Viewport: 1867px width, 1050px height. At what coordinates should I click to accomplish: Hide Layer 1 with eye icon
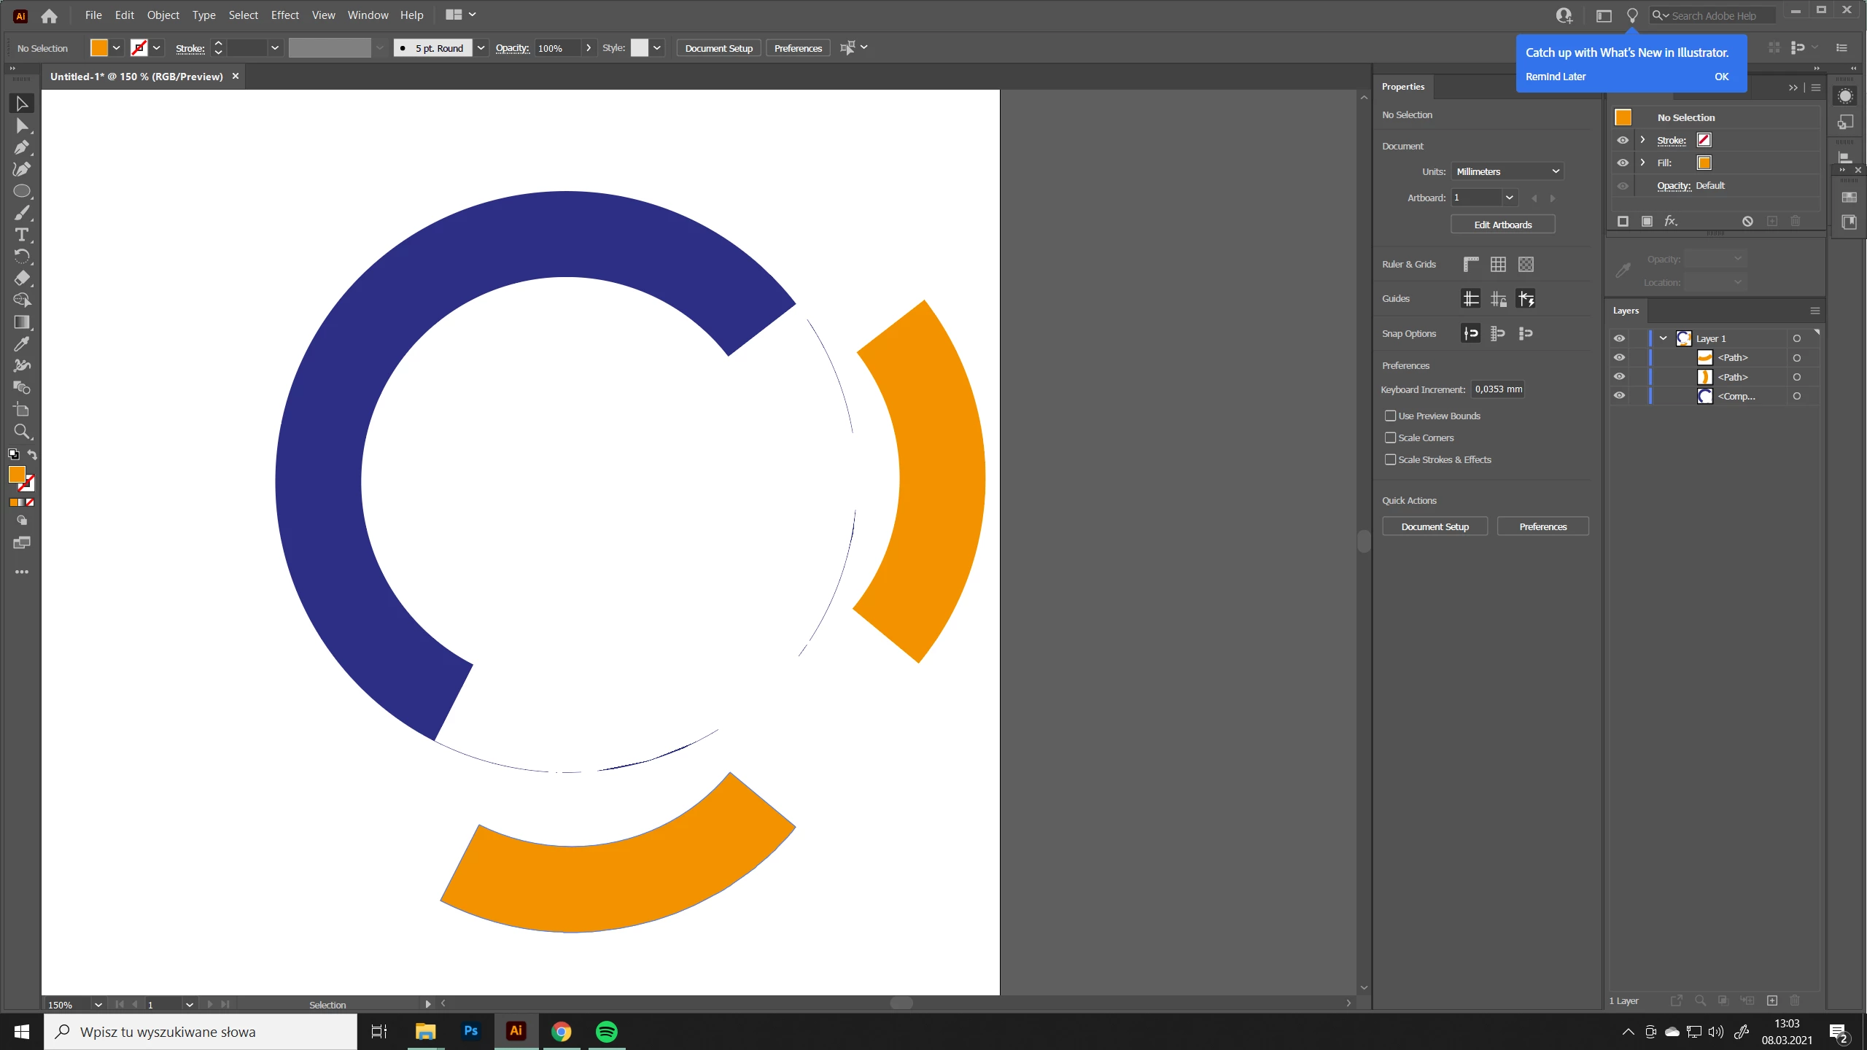click(x=1619, y=338)
